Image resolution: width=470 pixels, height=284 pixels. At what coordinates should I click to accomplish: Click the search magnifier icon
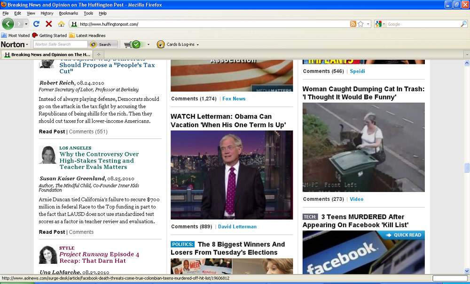[463, 24]
